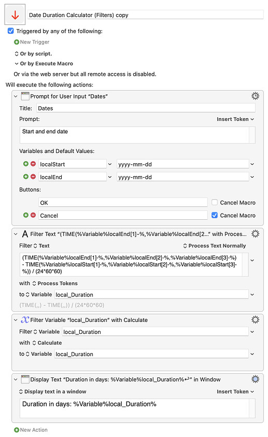This screenshot has width=268, height=437.
Task: Edit the OK button name field
Action: click(123, 203)
